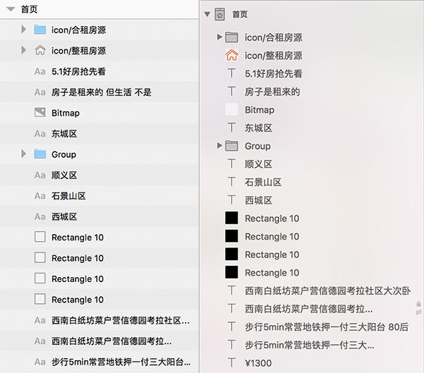Collapse the 首页 artboard in the right panel
Viewport: 424px width, 373px height.
pyautogui.click(x=207, y=14)
